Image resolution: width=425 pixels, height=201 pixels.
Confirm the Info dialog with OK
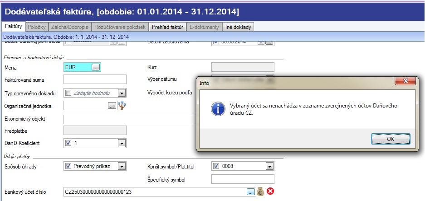click(x=391, y=139)
